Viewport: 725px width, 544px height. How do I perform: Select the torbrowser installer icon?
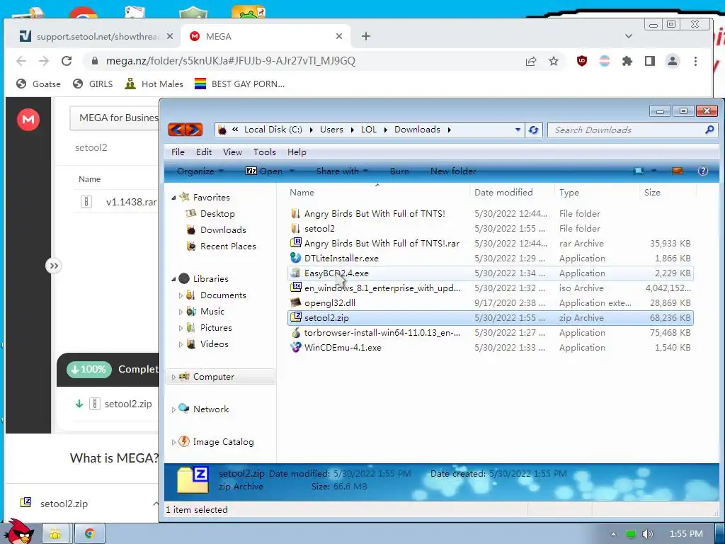coord(295,332)
